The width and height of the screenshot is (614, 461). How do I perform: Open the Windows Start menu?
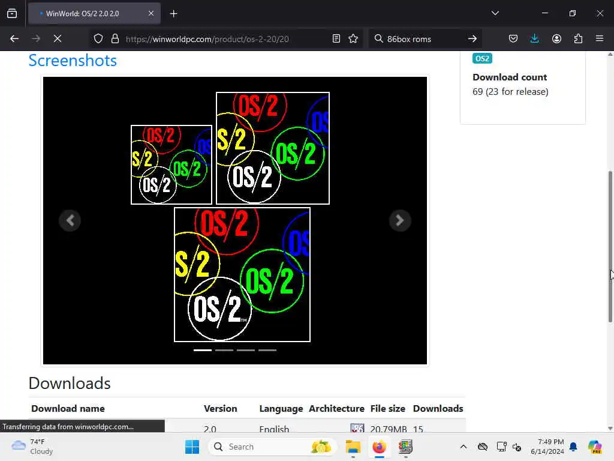click(192, 447)
